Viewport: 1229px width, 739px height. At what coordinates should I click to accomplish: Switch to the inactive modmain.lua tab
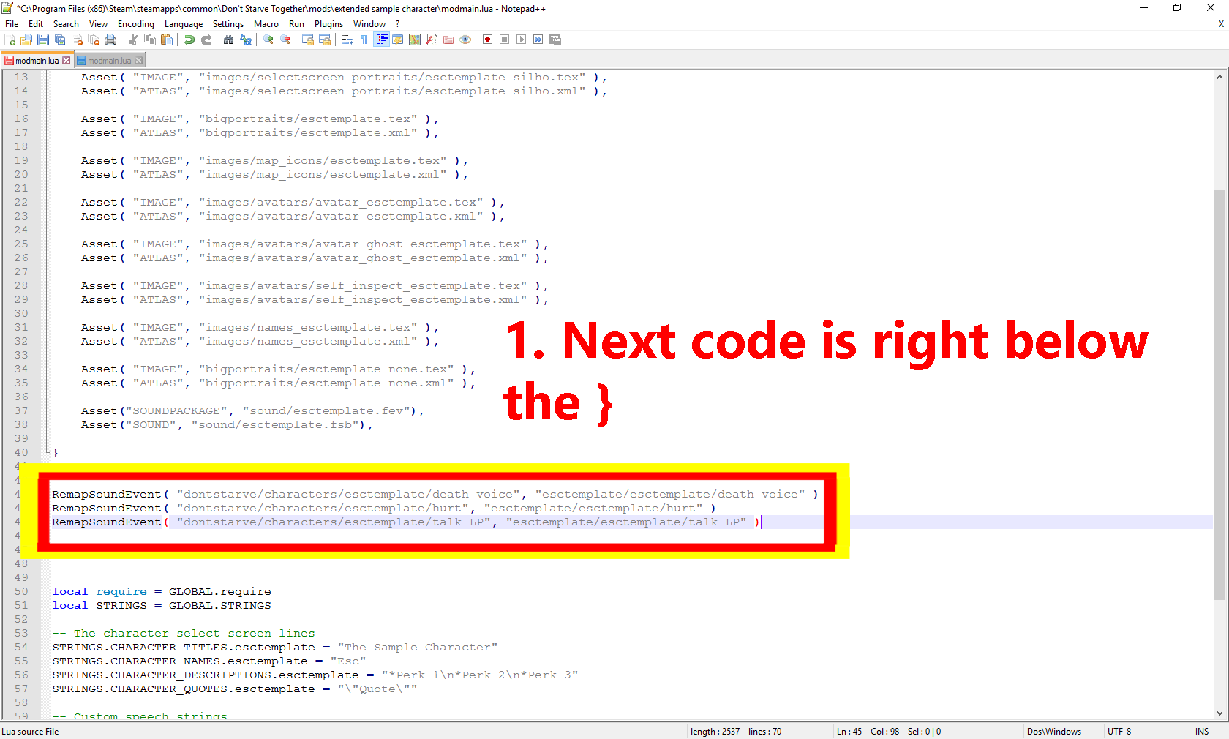click(110, 61)
